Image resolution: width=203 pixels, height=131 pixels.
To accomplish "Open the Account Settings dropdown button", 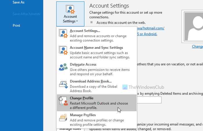I will pyautogui.click(x=70, y=14).
